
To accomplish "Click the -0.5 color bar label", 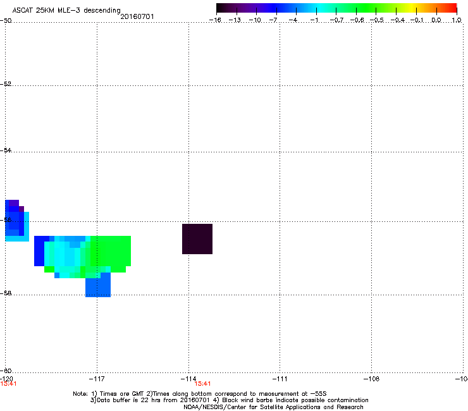I will (377, 20).
